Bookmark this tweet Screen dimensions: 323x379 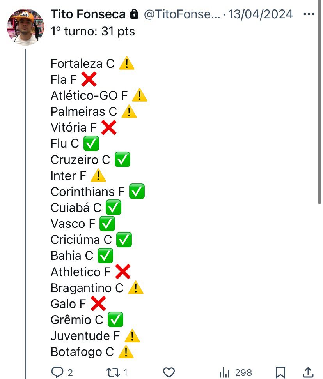click(x=280, y=372)
